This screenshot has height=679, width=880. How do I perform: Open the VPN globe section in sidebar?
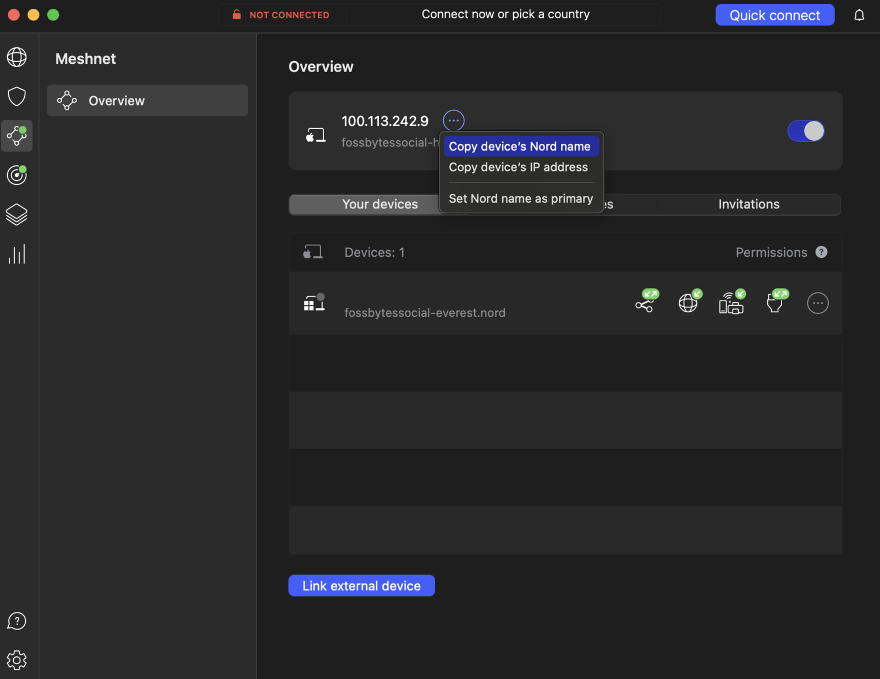(17, 57)
